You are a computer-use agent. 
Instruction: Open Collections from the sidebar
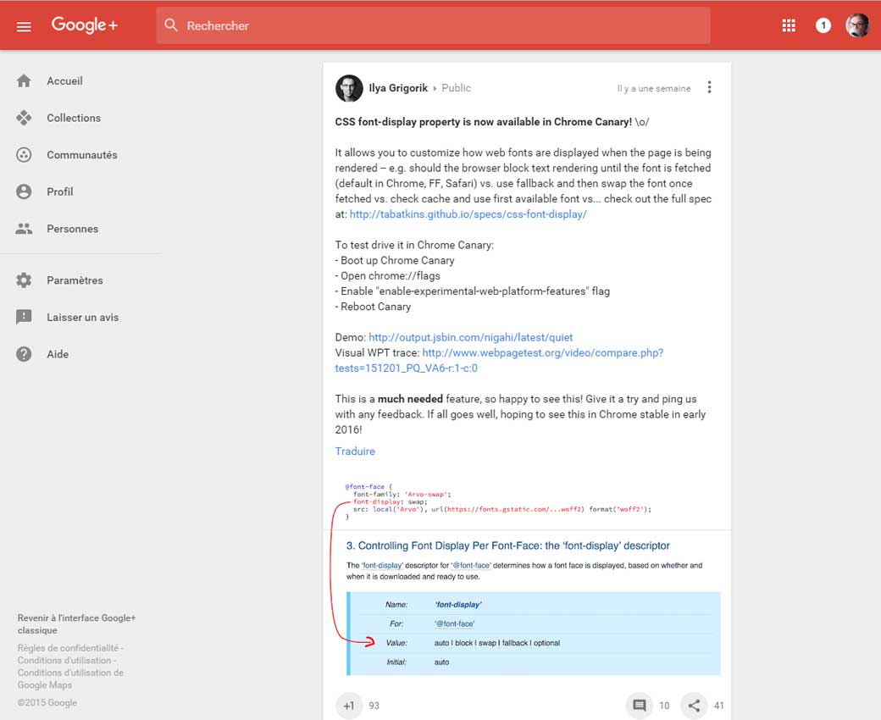(73, 118)
